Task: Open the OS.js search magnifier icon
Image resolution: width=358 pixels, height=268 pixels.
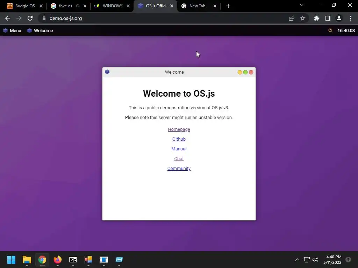Action: click(x=330, y=31)
